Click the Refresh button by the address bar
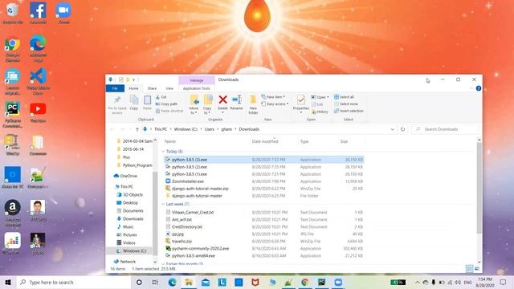The image size is (514, 289). tap(403, 129)
